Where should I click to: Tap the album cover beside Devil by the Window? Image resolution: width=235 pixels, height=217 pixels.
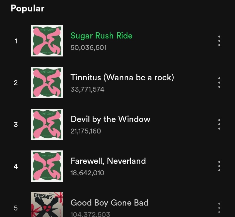pyautogui.click(x=47, y=124)
